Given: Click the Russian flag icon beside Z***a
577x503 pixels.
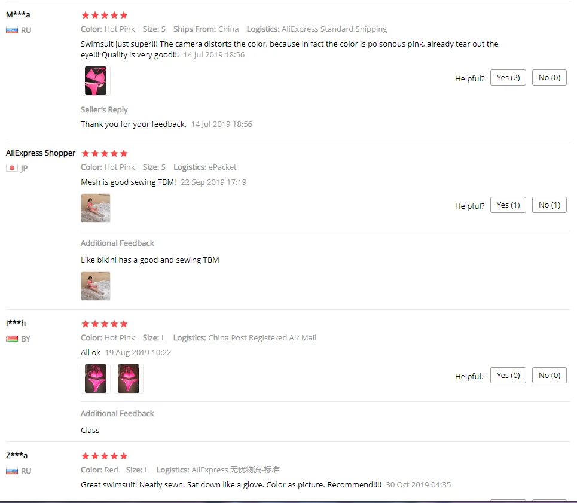Looking at the screenshot, I should pos(12,471).
